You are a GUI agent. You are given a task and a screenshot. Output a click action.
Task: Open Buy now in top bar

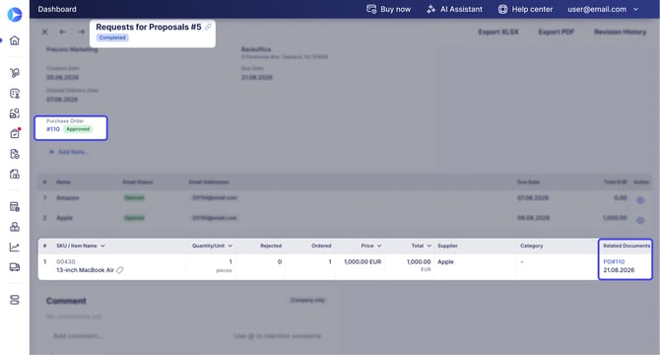pyautogui.click(x=388, y=9)
